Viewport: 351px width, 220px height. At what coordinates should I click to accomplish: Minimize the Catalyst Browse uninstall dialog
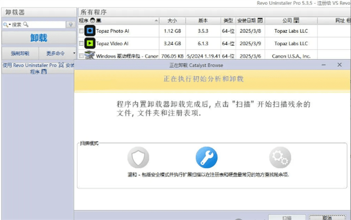click(323, 65)
